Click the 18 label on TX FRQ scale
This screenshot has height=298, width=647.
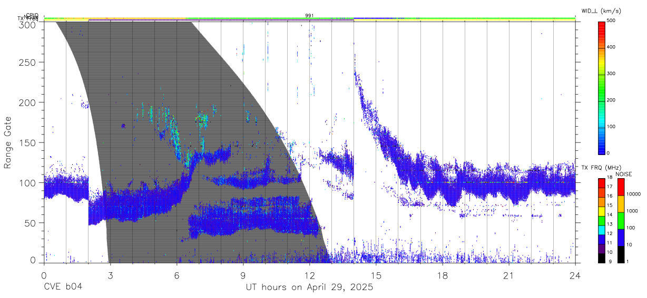point(610,178)
